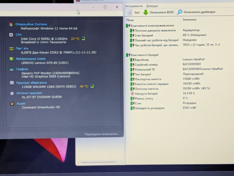234x176 pixels.
Task: Click the Перевірити оновлення... link in Speccy
Action: pyautogui.click(x=102, y=134)
